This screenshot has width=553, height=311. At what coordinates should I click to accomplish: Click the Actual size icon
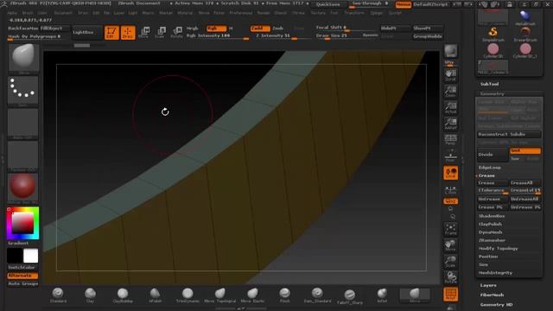tap(450, 107)
